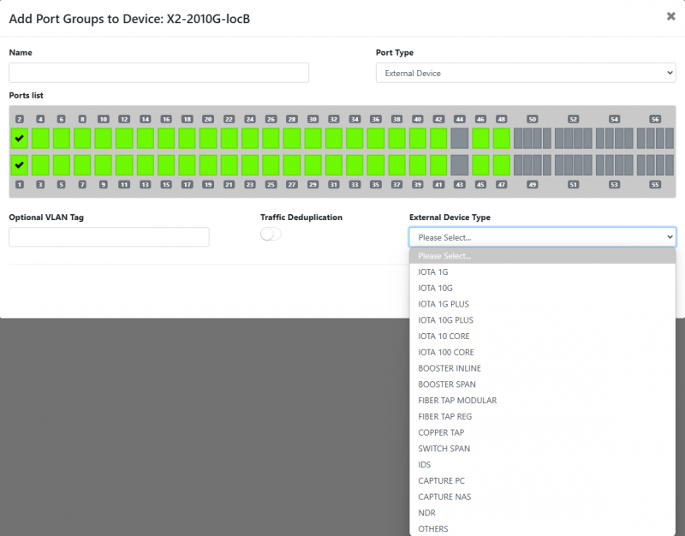The image size is (685, 536).
Task: Select green port 15 in ports list
Action: (x=166, y=164)
